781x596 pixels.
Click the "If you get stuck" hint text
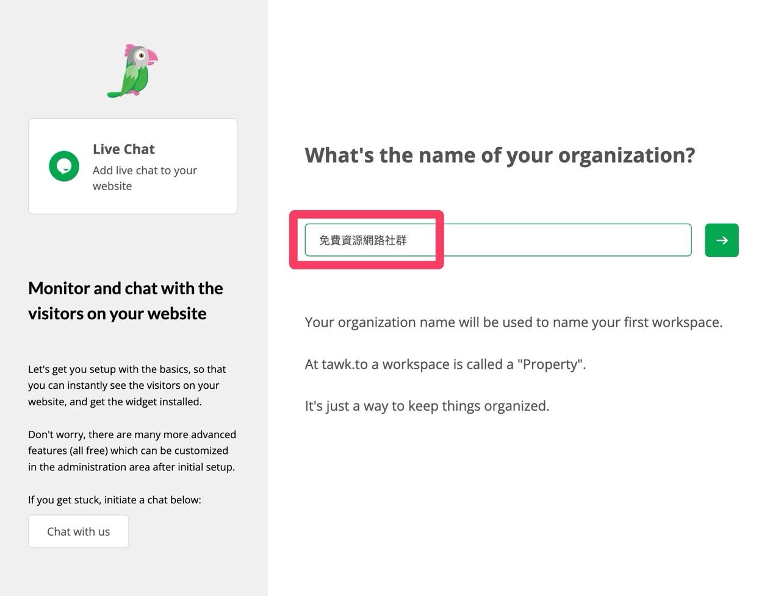115,500
